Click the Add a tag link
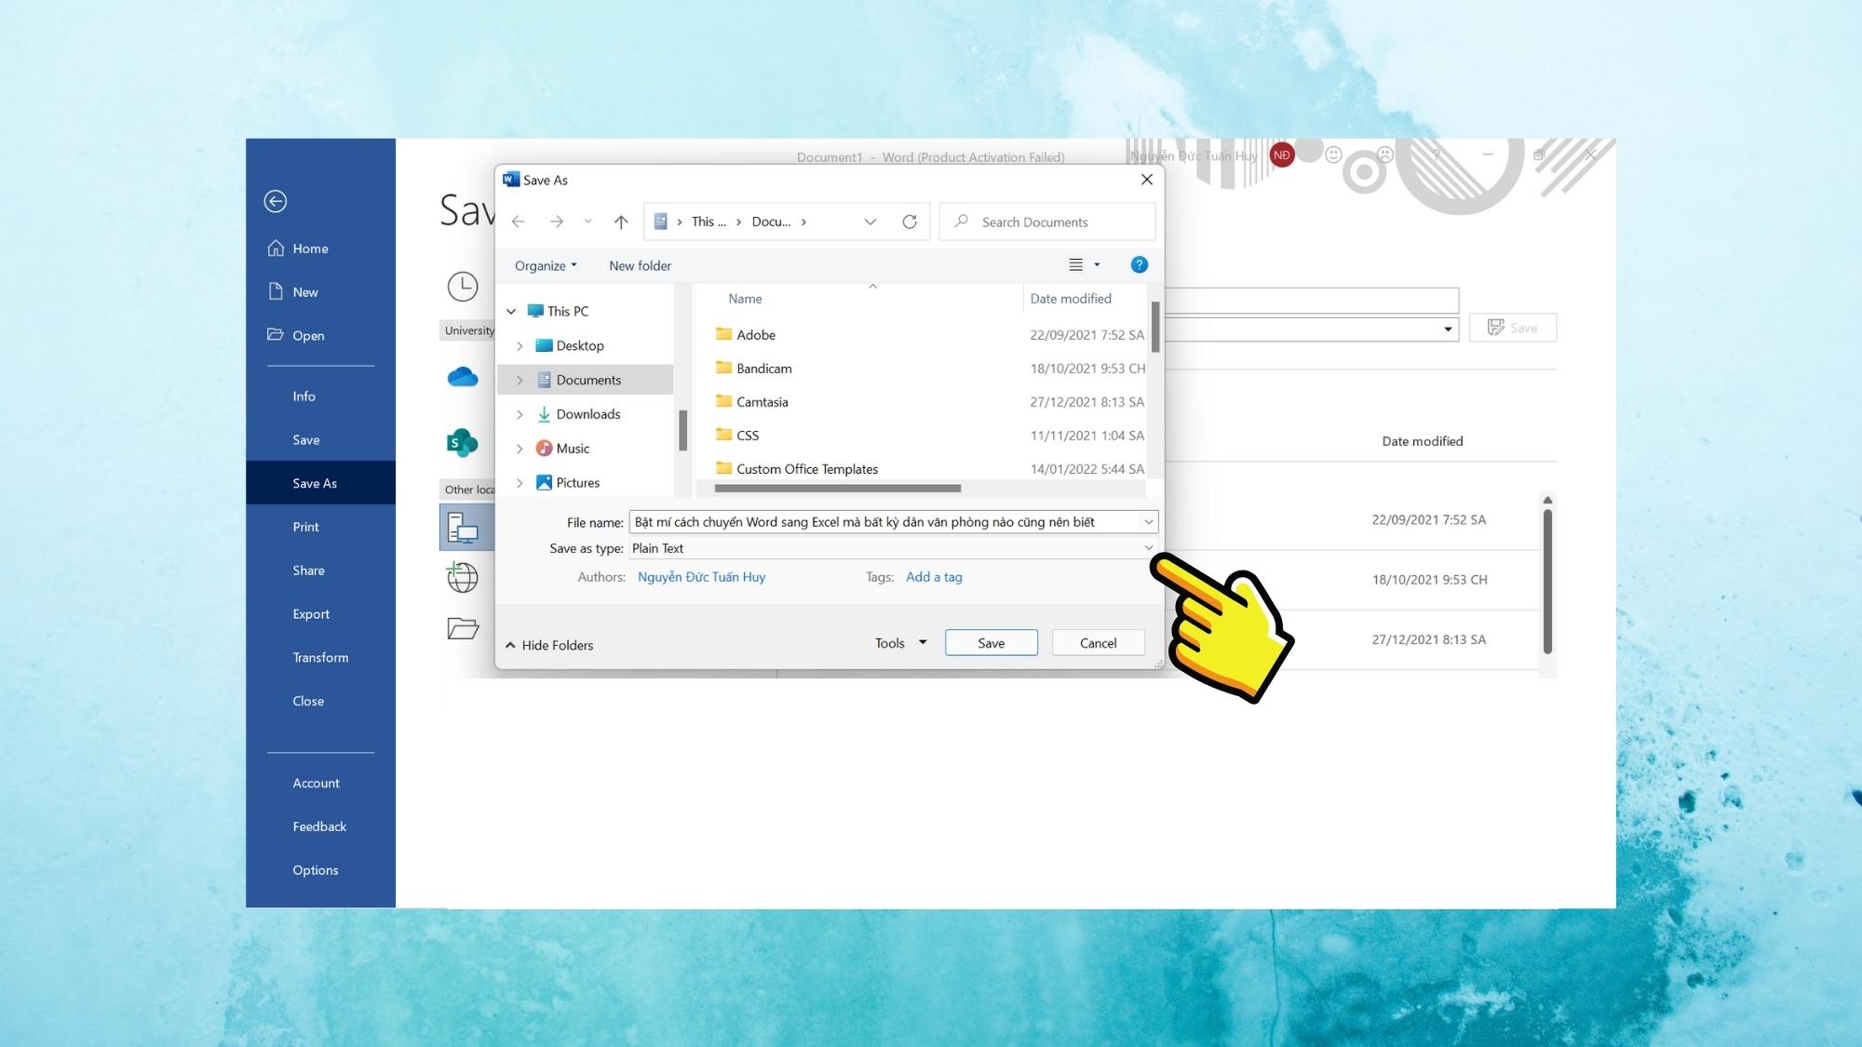 (x=934, y=577)
